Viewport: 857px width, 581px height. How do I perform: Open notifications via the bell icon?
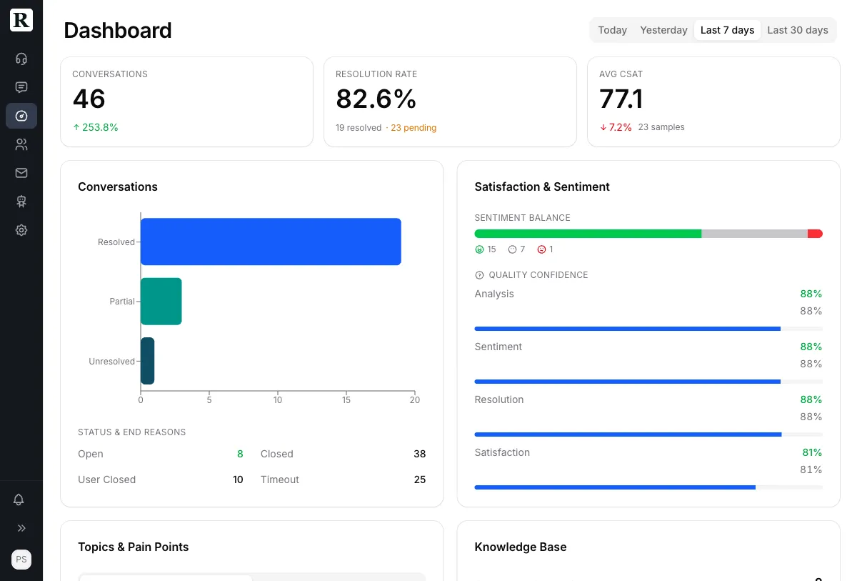[21, 500]
